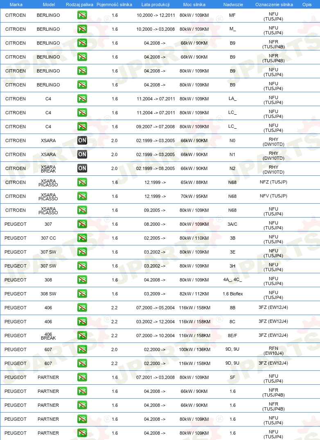Click the body cell 4A_, 4C_
Image resolution: width=320 pixels, height=440 pixels.
[232, 279]
